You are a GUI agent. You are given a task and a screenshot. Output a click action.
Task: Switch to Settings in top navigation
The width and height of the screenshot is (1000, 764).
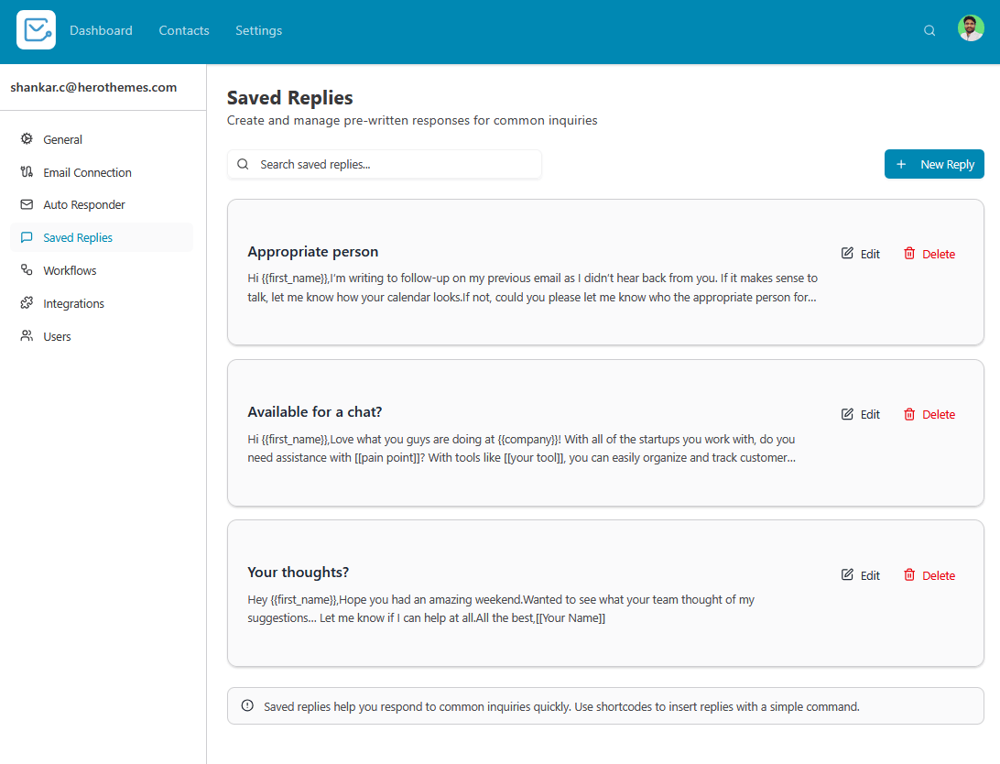pyautogui.click(x=258, y=30)
